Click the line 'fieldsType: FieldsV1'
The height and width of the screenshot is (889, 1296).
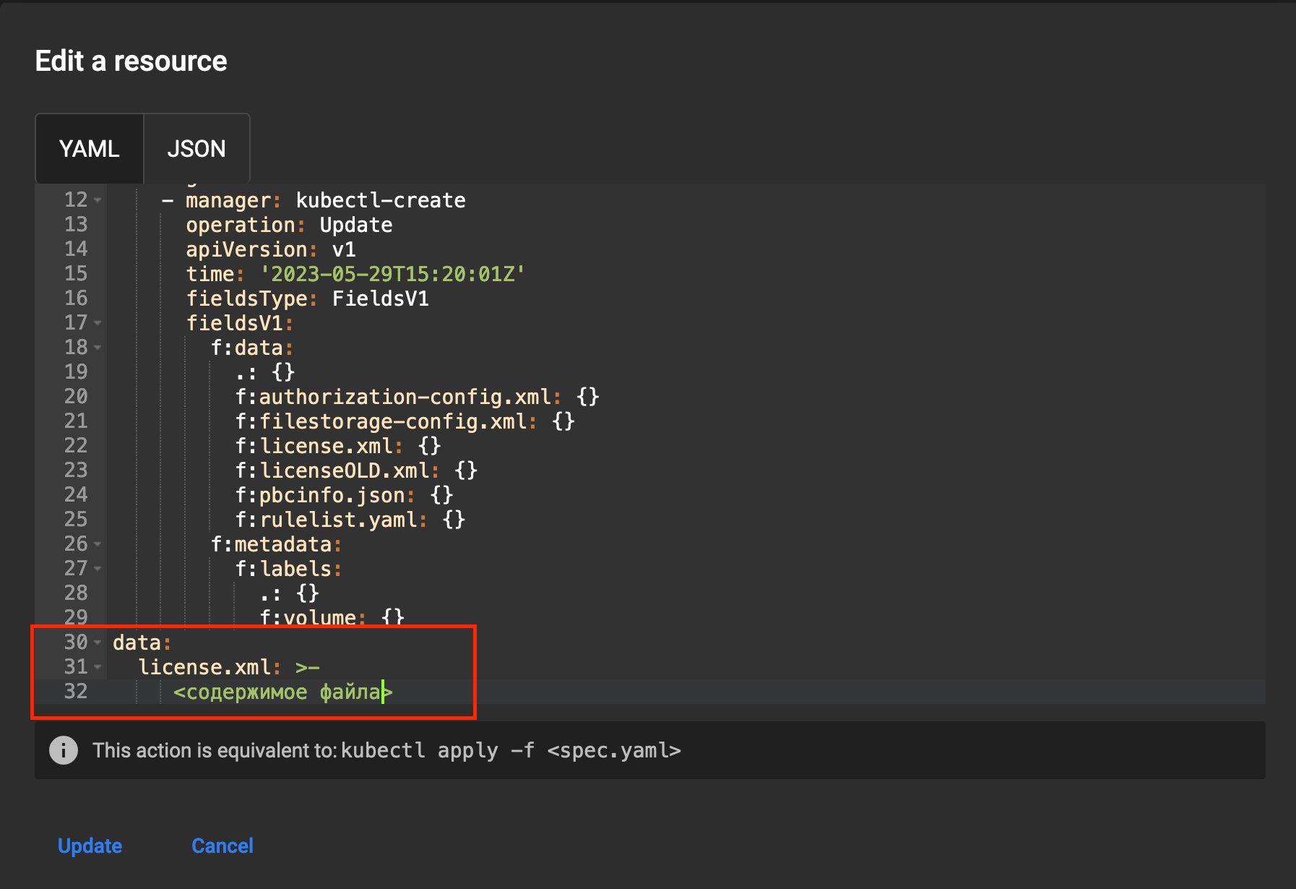308,299
